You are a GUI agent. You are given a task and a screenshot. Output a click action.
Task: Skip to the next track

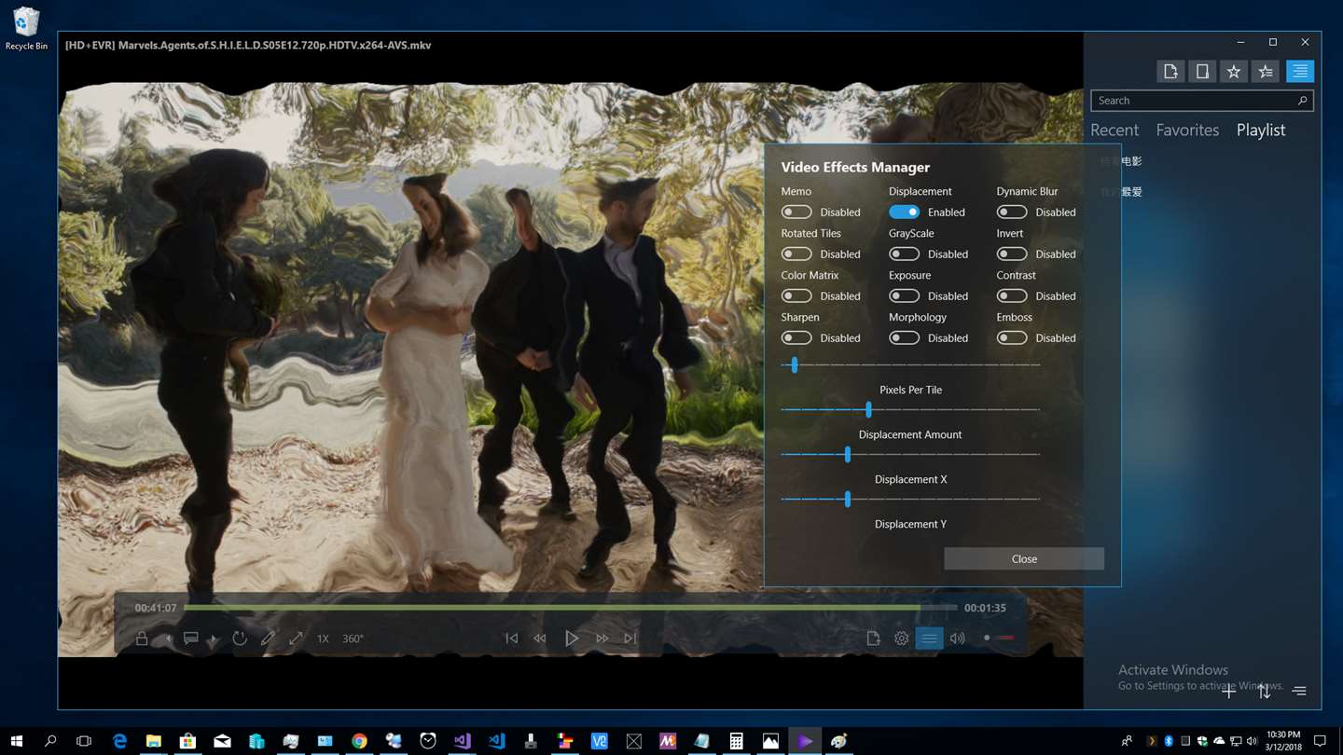click(x=630, y=638)
